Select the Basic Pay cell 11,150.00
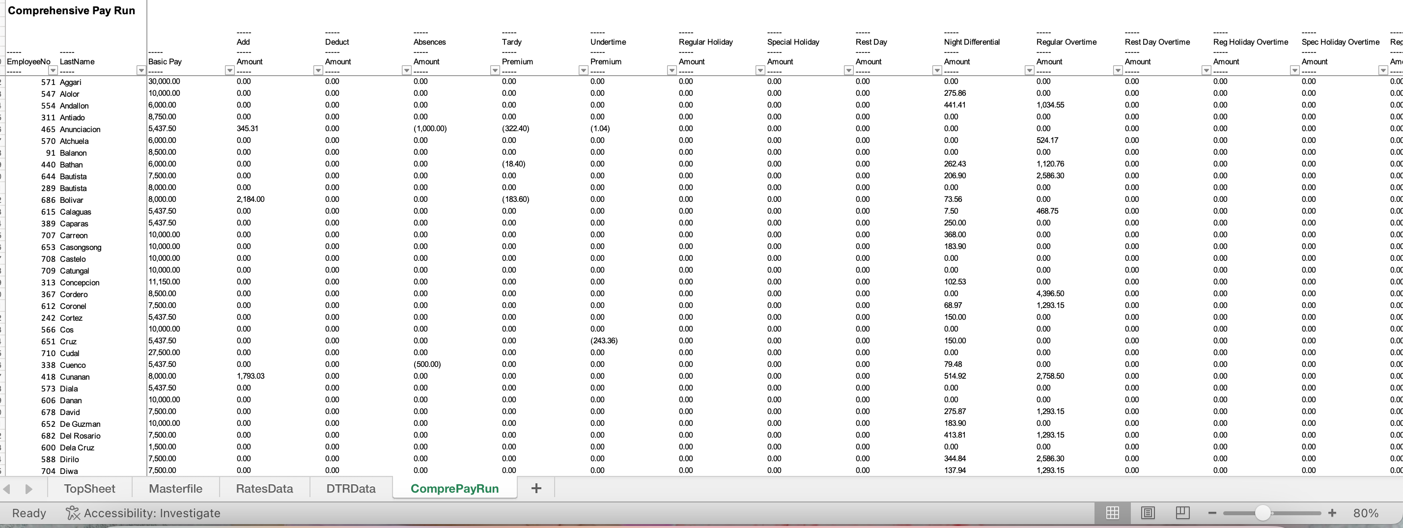 [x=164, y=282]
